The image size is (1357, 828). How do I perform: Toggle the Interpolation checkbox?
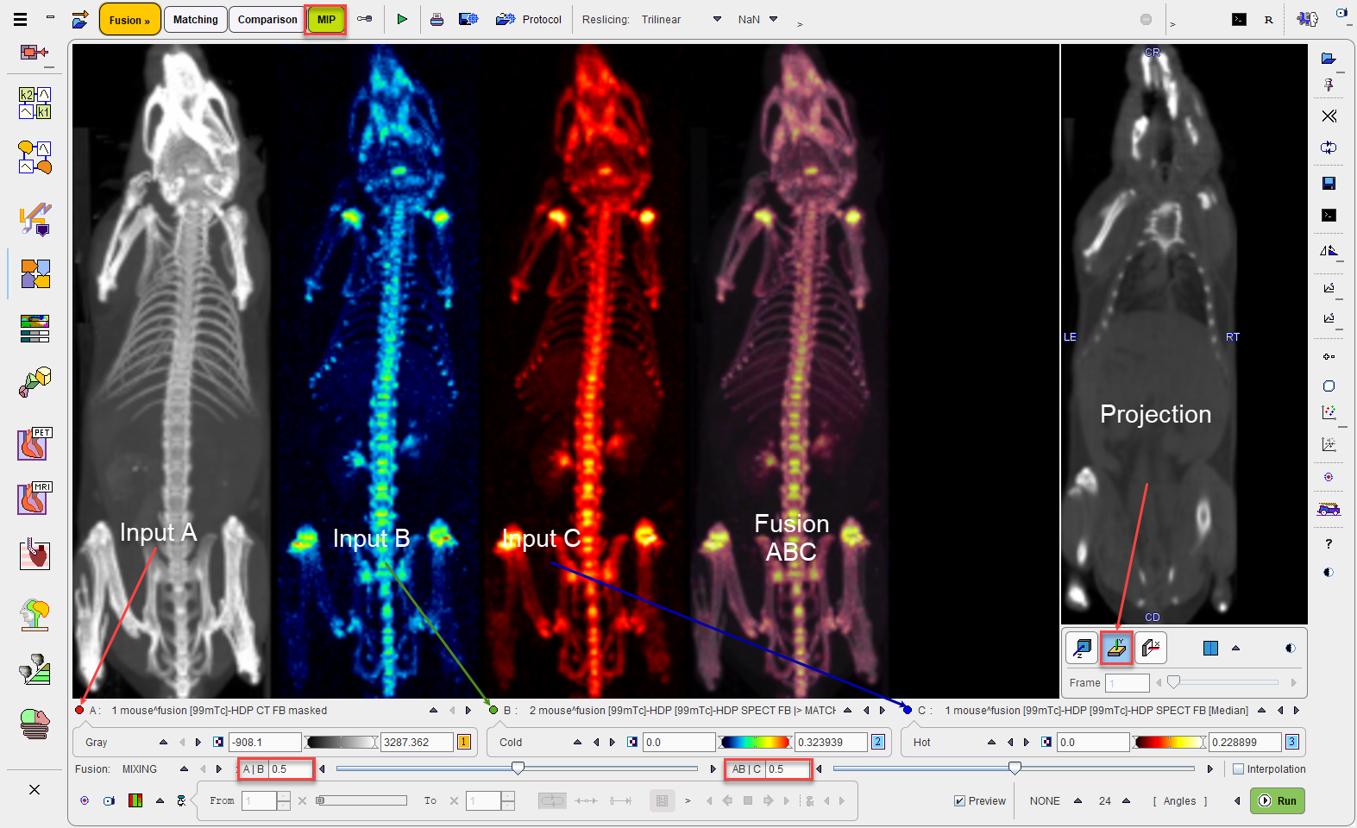tap(1239, 769)
